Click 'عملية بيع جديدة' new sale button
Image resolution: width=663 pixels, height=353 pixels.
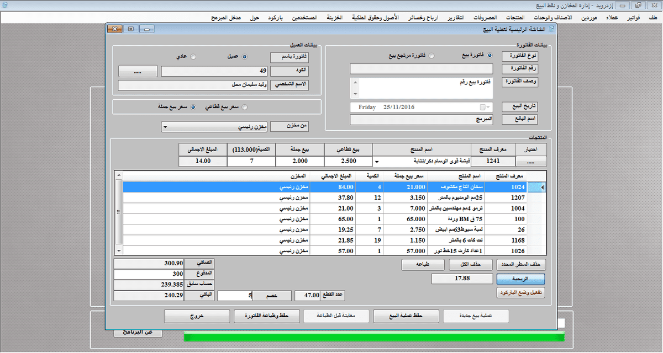476,316
